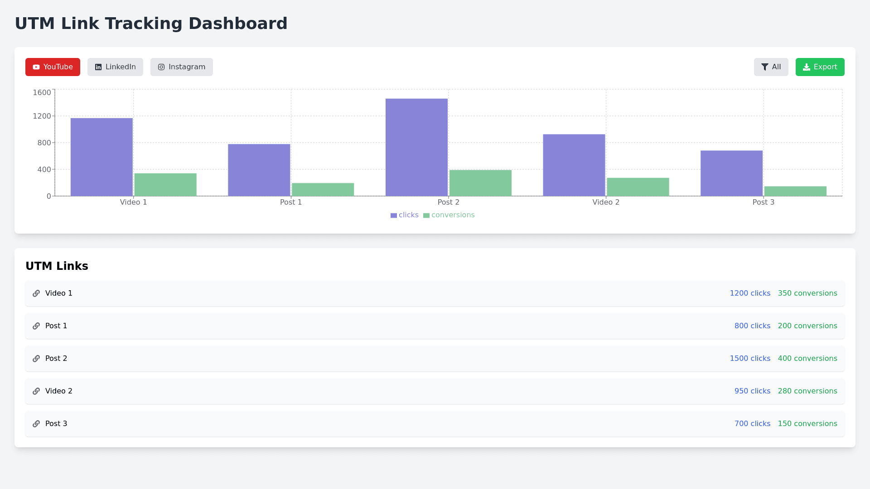Click the purple clicks legend swatch
The image size is (870, 489).
(394, 216)
